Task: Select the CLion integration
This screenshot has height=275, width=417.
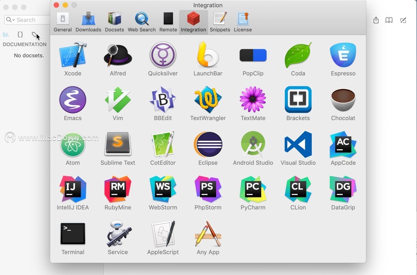Action: pyautogui.click(x=298, y=189)
